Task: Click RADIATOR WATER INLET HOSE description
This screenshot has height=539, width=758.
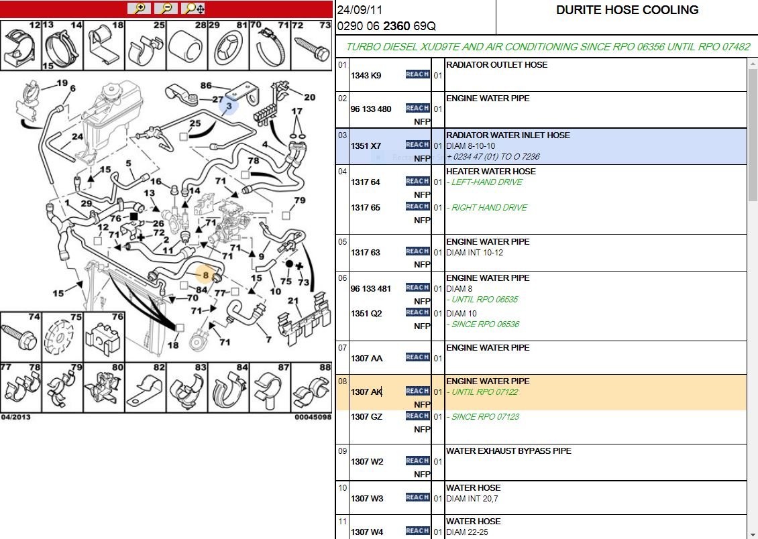Action: 508,135
